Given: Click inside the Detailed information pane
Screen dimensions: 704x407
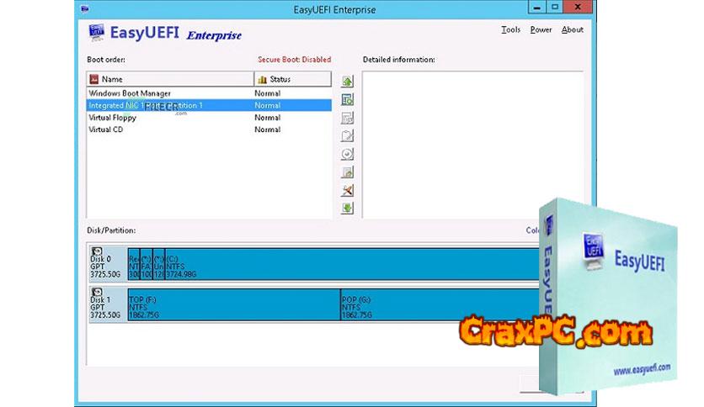Looking at the screenshot, I should click(472, 145).
